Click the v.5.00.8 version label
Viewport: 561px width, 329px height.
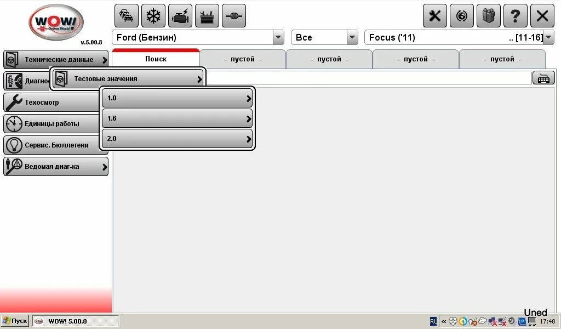point(91,42)
